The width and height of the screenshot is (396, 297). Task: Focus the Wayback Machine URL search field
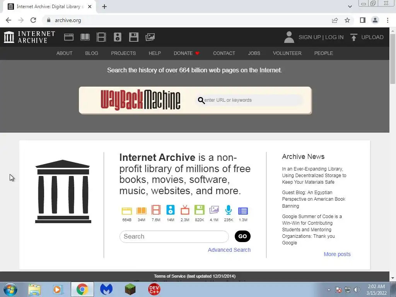[249, 100]
